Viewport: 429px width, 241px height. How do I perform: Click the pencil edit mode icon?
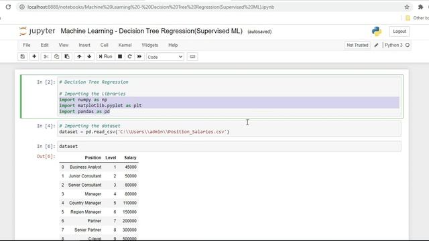point(376,45)
